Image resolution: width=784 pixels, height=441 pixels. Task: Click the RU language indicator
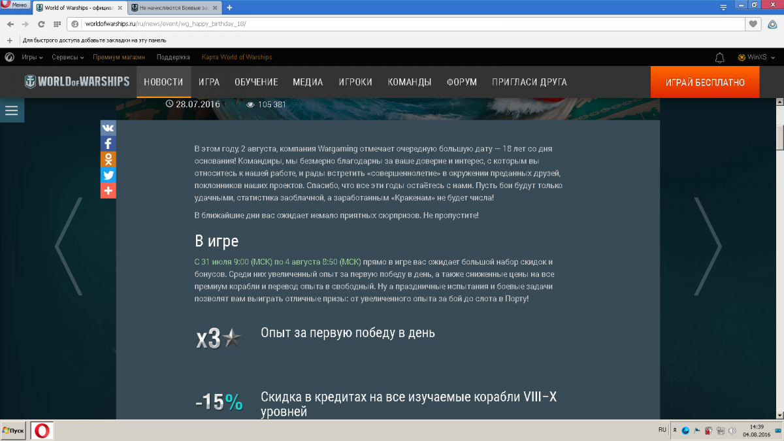pos(662,430)
